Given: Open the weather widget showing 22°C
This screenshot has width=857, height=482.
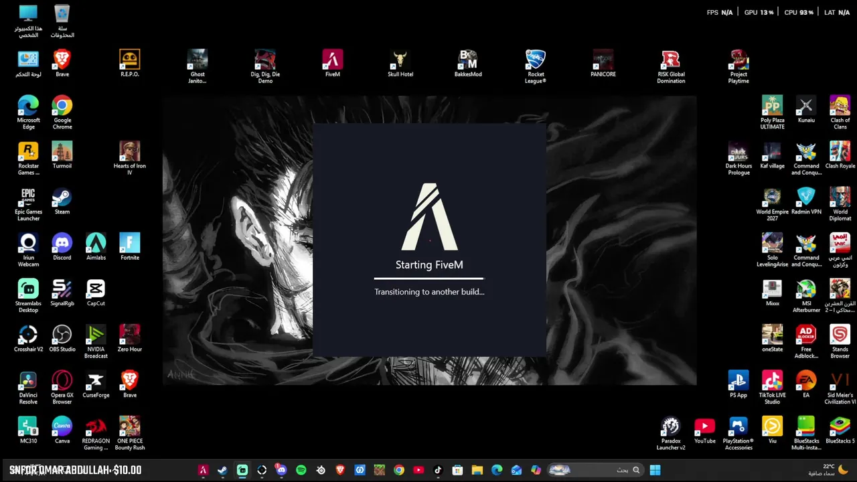Looking at the screenshot, I should [829, 470].
